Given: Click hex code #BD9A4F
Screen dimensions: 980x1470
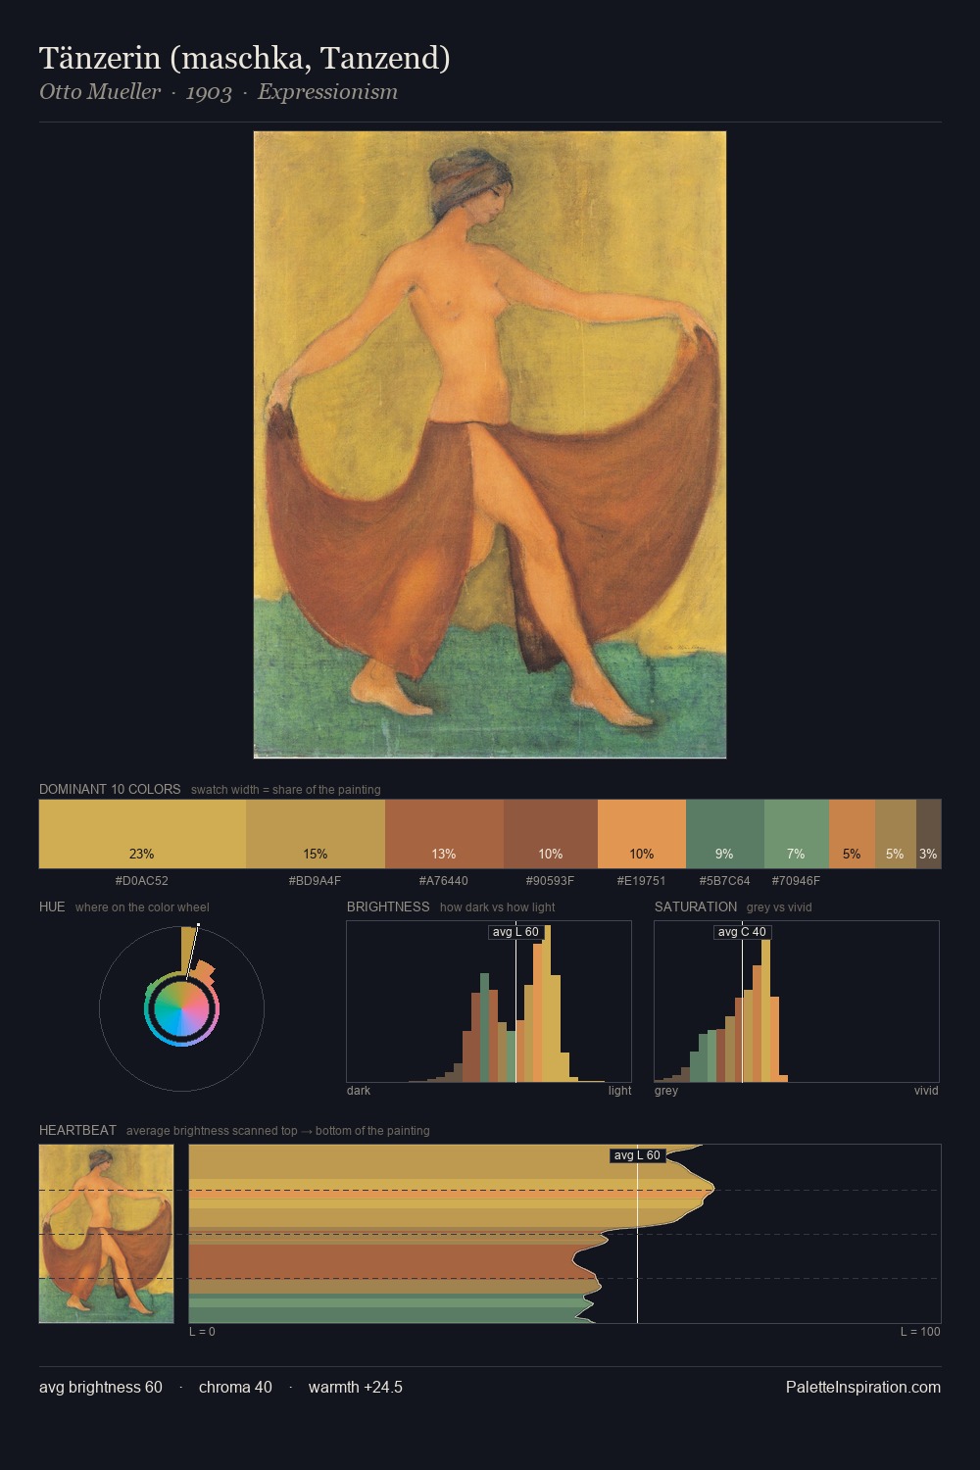Looking at the screenshot, I should point(316,881).
